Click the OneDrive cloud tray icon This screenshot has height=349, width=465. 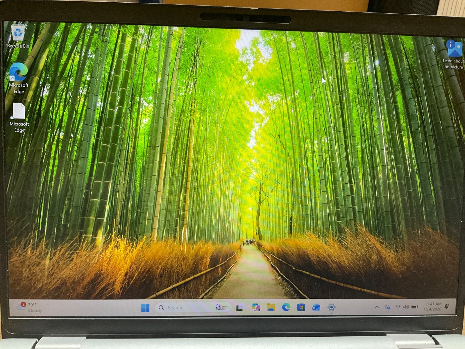point(387,307)
